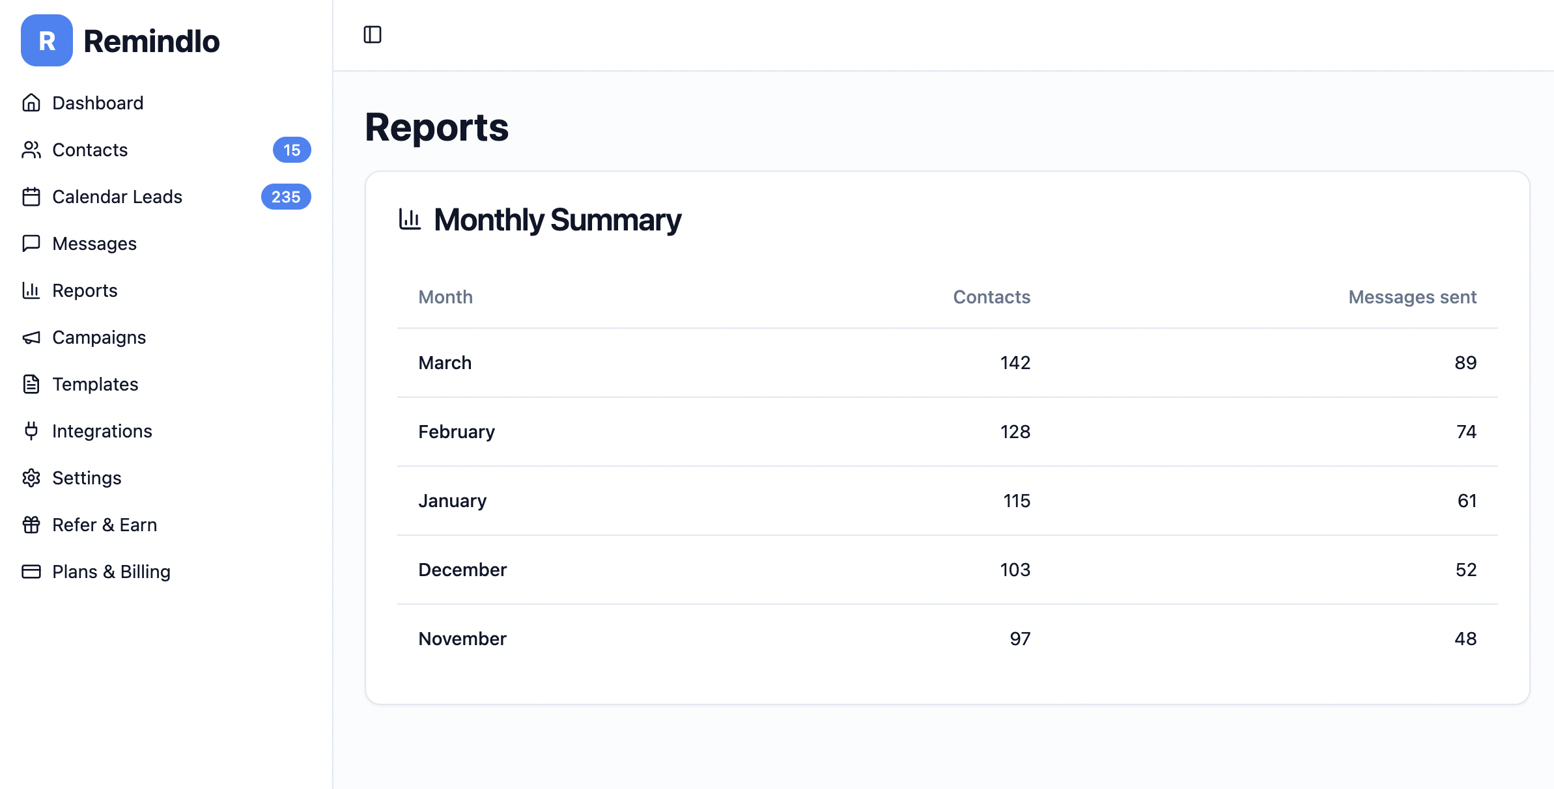Viewport: 1554px width, 789px height.
Task: Select the Calendar Leads calendar icon
Action: point(31,197)
